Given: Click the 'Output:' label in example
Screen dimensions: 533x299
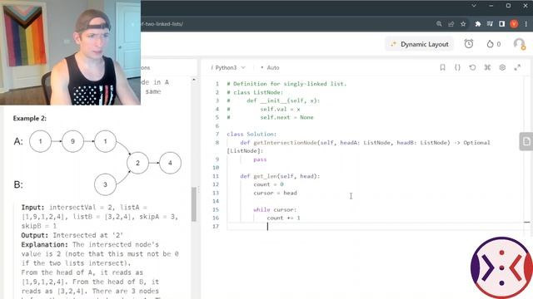Looking at the screenshot, I should click(x=35, y=235).
